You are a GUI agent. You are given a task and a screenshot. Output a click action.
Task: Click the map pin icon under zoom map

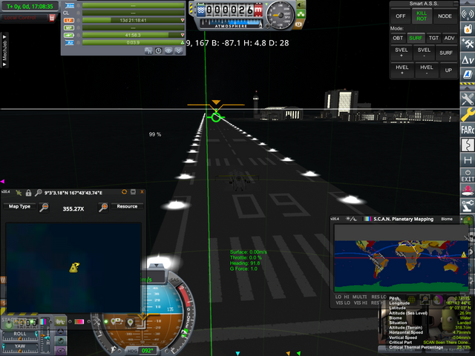click(131, 323)
